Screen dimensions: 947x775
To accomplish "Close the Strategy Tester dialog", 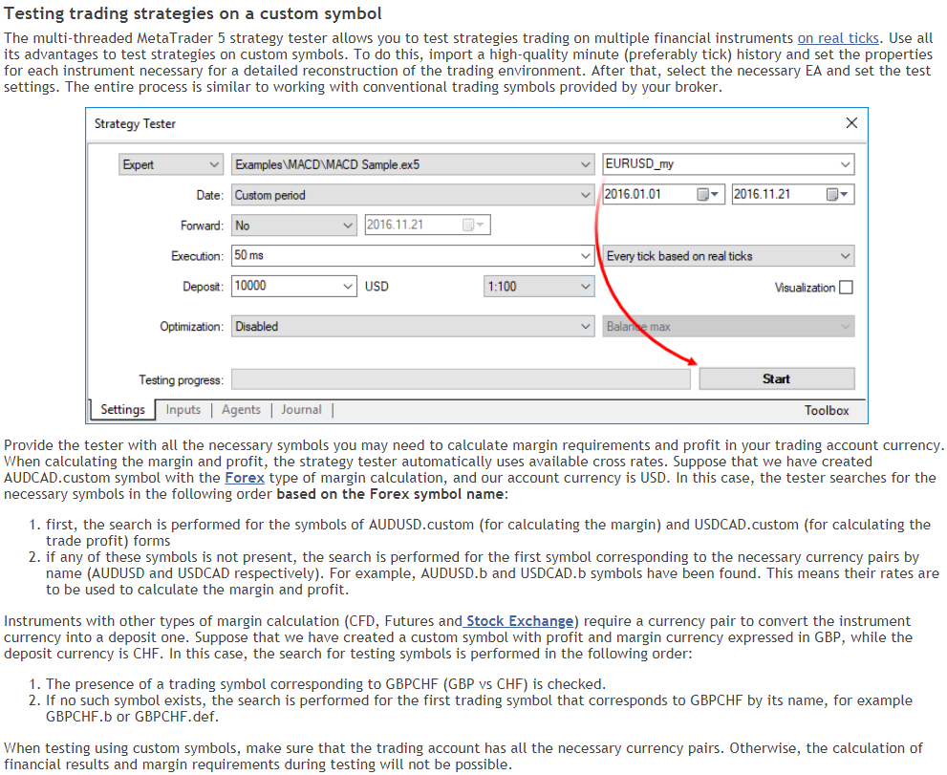I will pyautogui.click(x=851, y=123).
